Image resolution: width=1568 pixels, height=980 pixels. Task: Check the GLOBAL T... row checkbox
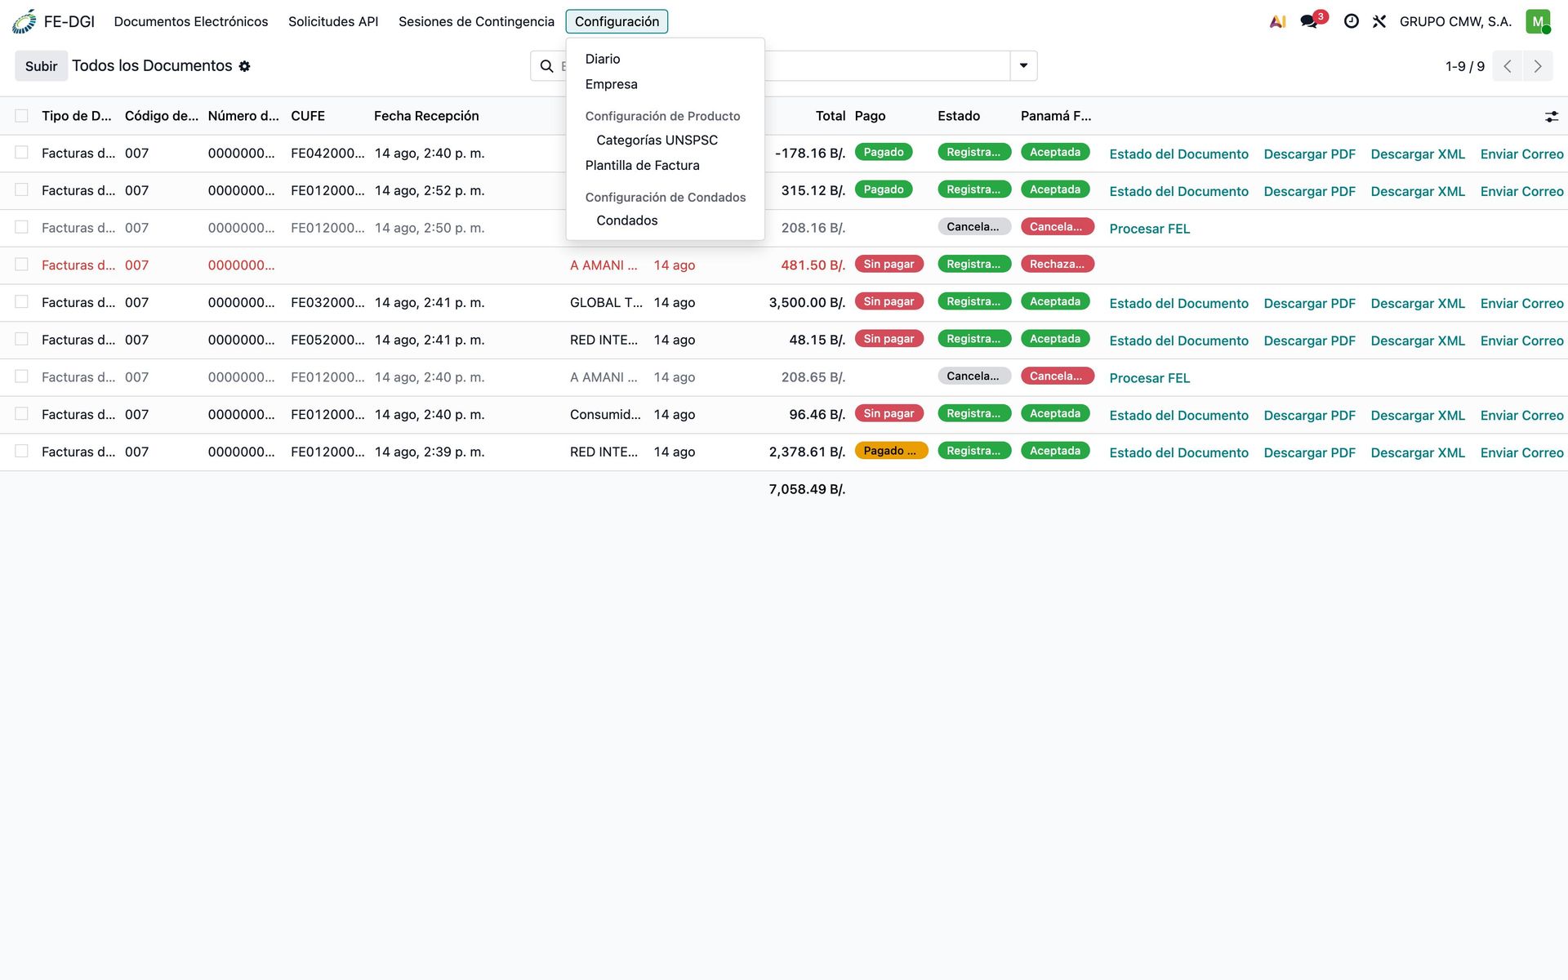click(21, 302)
